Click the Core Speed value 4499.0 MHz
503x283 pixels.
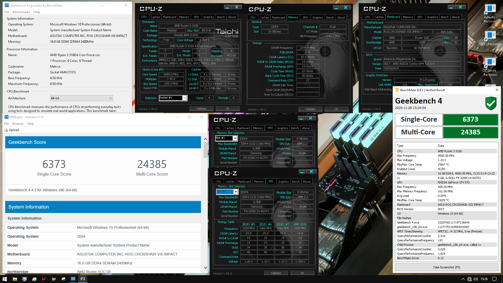point(171,74)
